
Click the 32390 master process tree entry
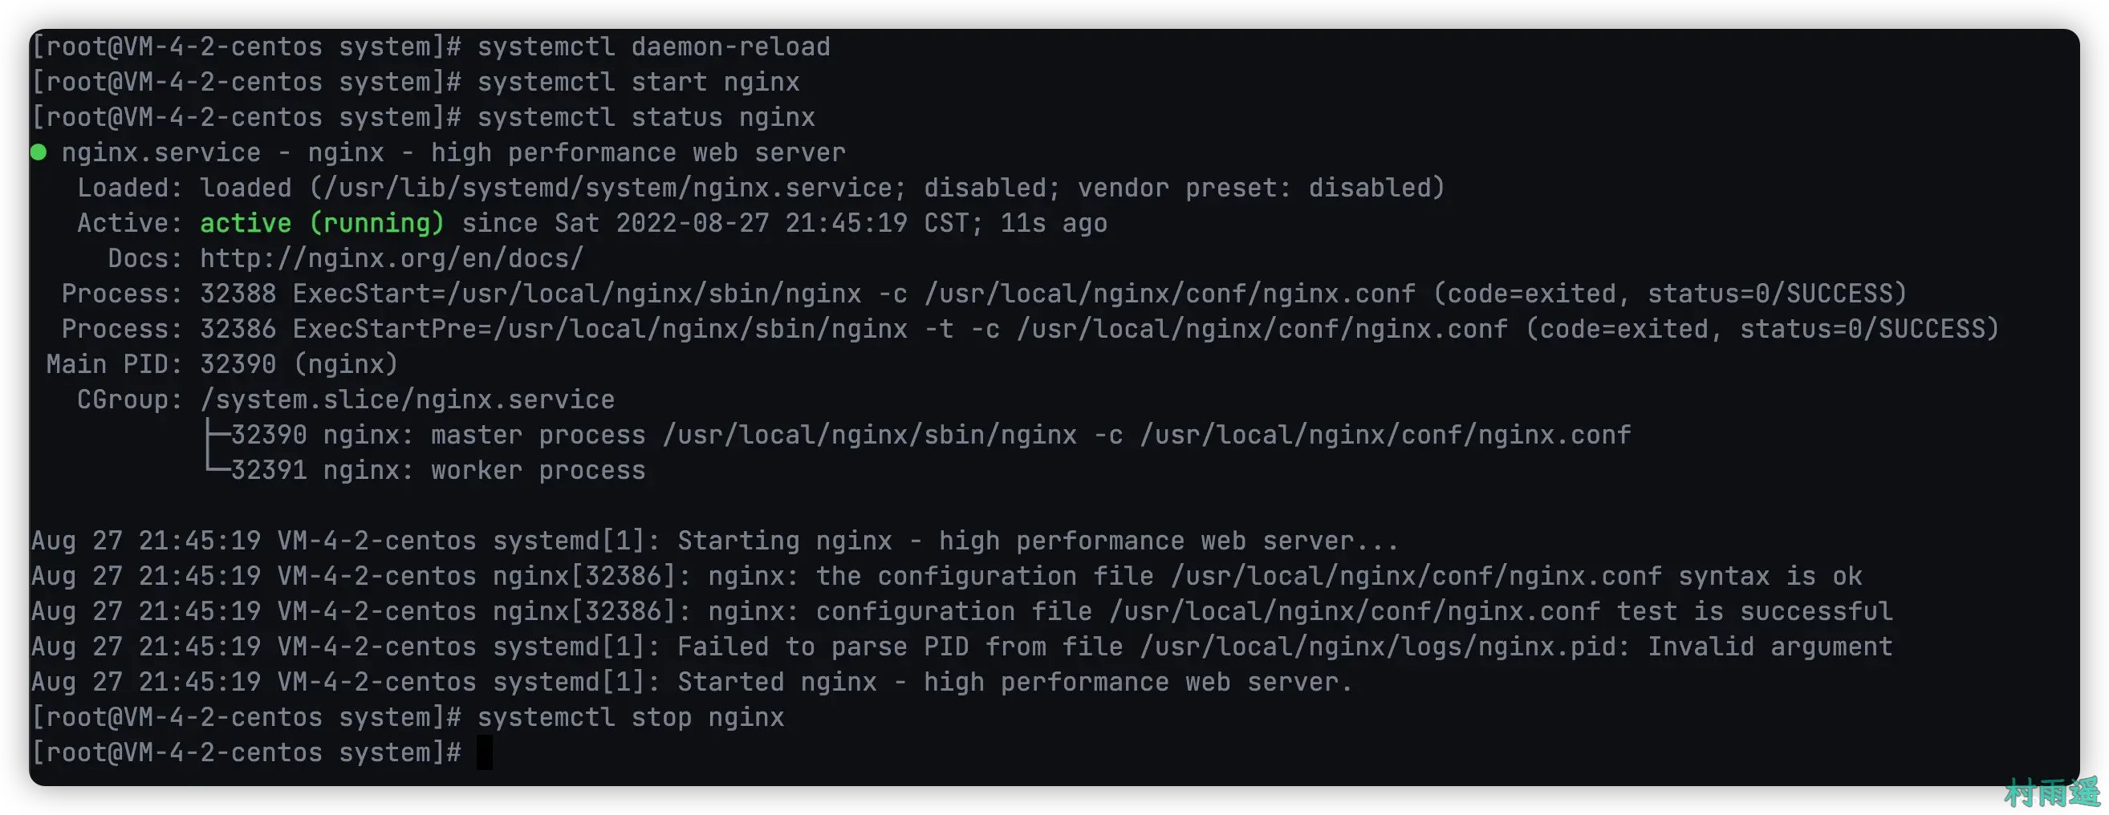coord(930,436)
